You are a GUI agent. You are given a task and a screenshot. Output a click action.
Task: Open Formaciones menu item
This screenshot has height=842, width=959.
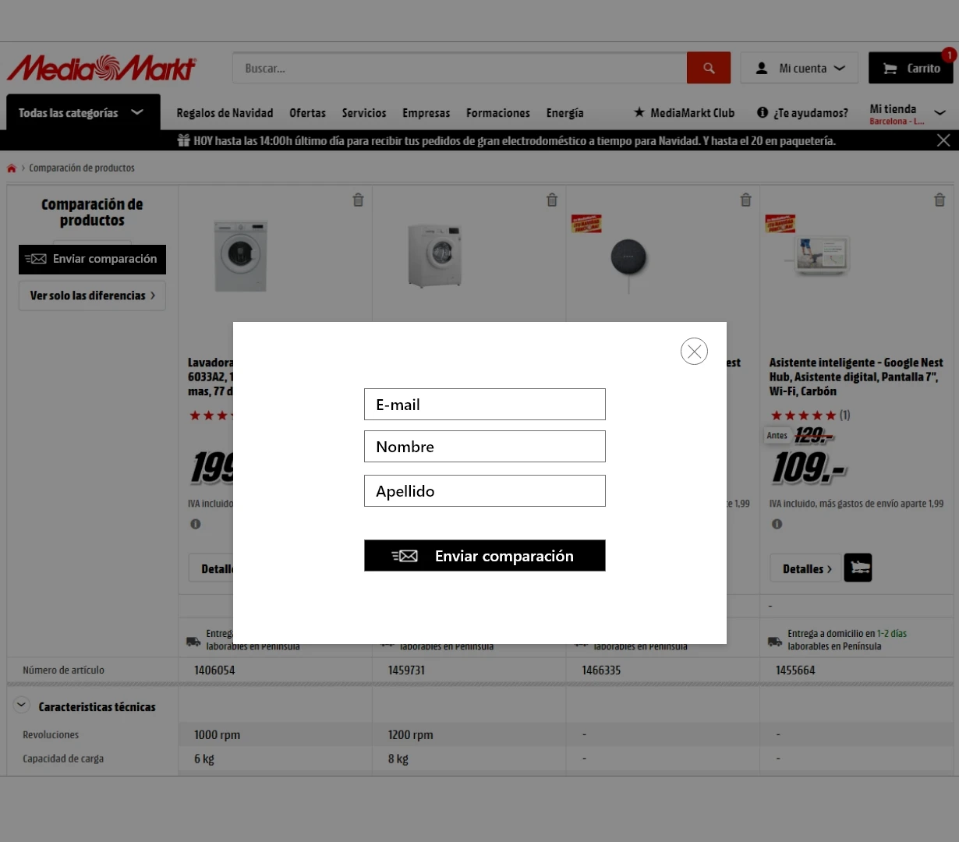point(498,113)
